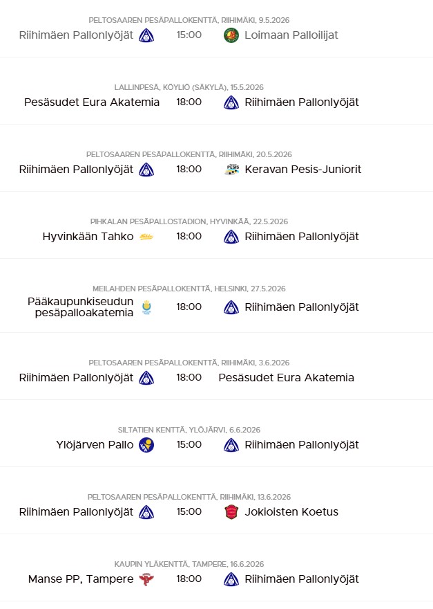Open Keravan Pesis-Juniorit team page
Screen dimensions: 433x609
point(302,170)
